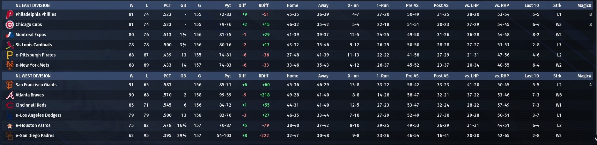Sort NL West by Pyt column header

(x=228, y=76)
